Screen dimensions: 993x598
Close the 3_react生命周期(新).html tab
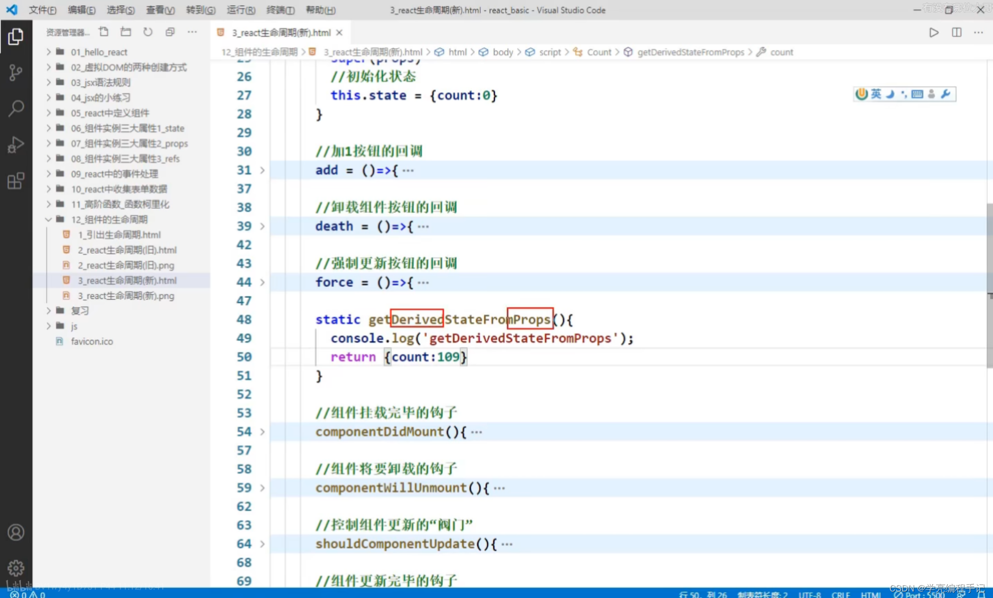click(339, 32)
